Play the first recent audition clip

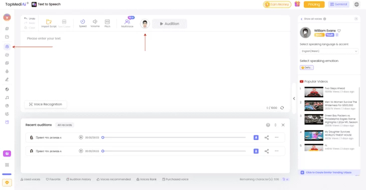(x=81, y=137)
